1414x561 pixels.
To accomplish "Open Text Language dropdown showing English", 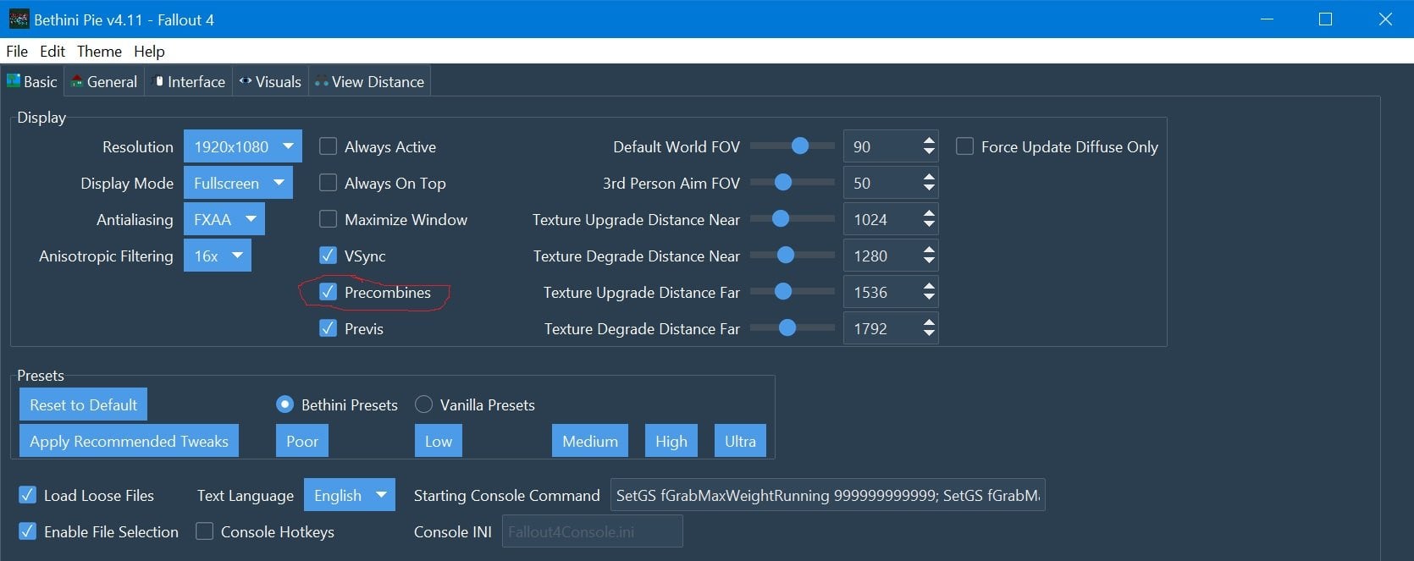I will [350, 495].
